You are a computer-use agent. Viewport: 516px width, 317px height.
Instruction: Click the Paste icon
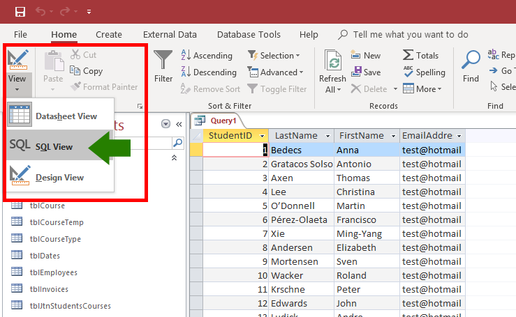point(54,61)
